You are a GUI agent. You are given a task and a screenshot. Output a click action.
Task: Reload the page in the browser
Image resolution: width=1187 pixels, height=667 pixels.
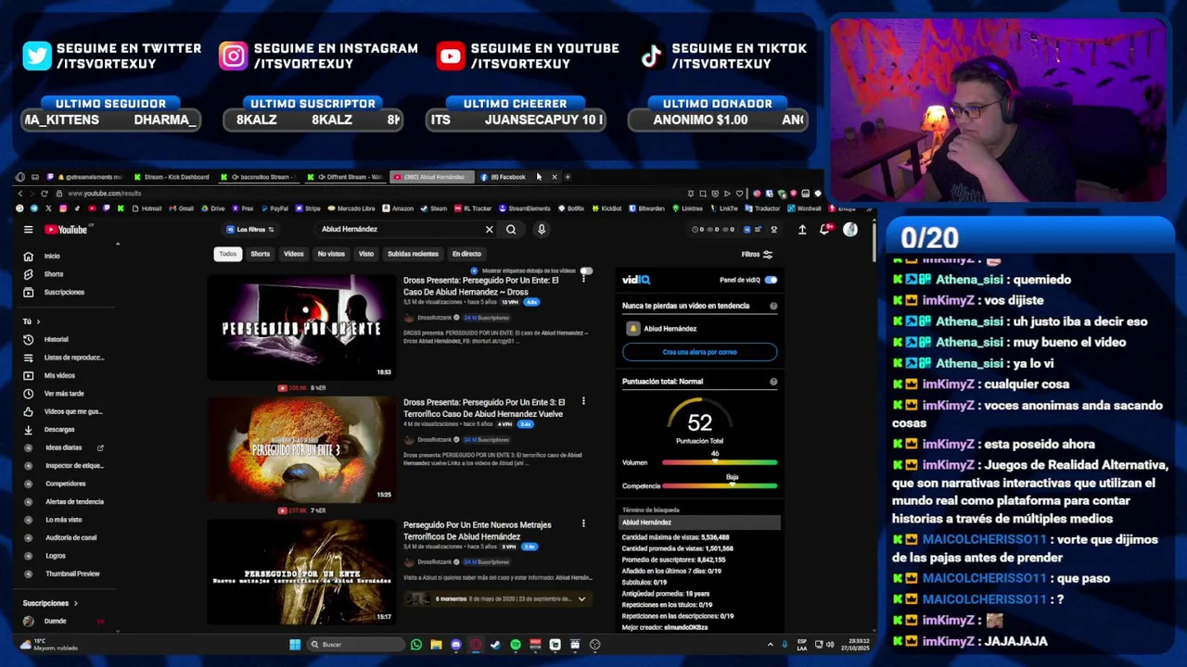click(x=44, y=194)
